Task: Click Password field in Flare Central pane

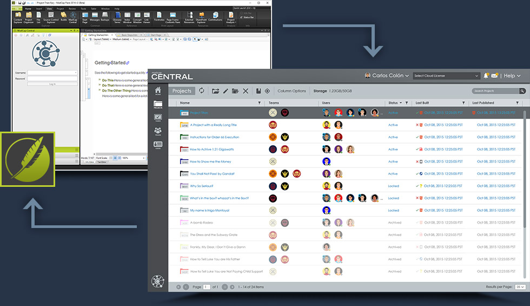Action: (52, 79)
